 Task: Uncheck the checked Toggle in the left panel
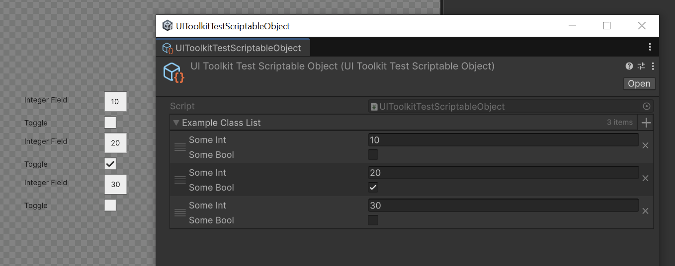coord(110,164)
